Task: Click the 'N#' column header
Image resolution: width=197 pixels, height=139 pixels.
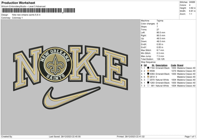Action: click(145, 65)
